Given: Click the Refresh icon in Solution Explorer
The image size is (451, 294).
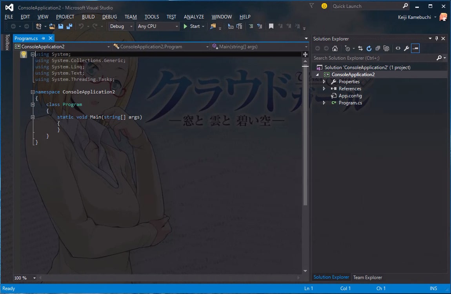Looking at the screenshot, I should [369, 48].
